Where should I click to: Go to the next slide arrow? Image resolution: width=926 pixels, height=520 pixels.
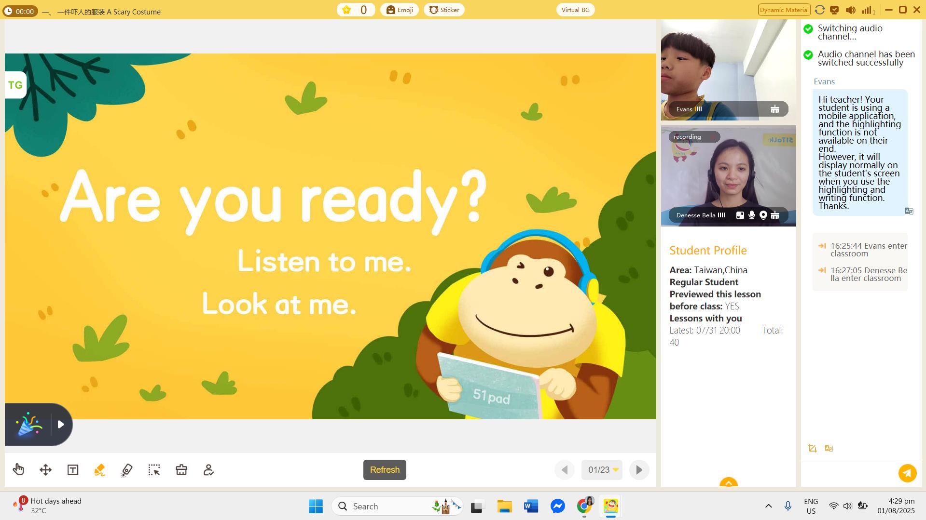click(639, 470)
